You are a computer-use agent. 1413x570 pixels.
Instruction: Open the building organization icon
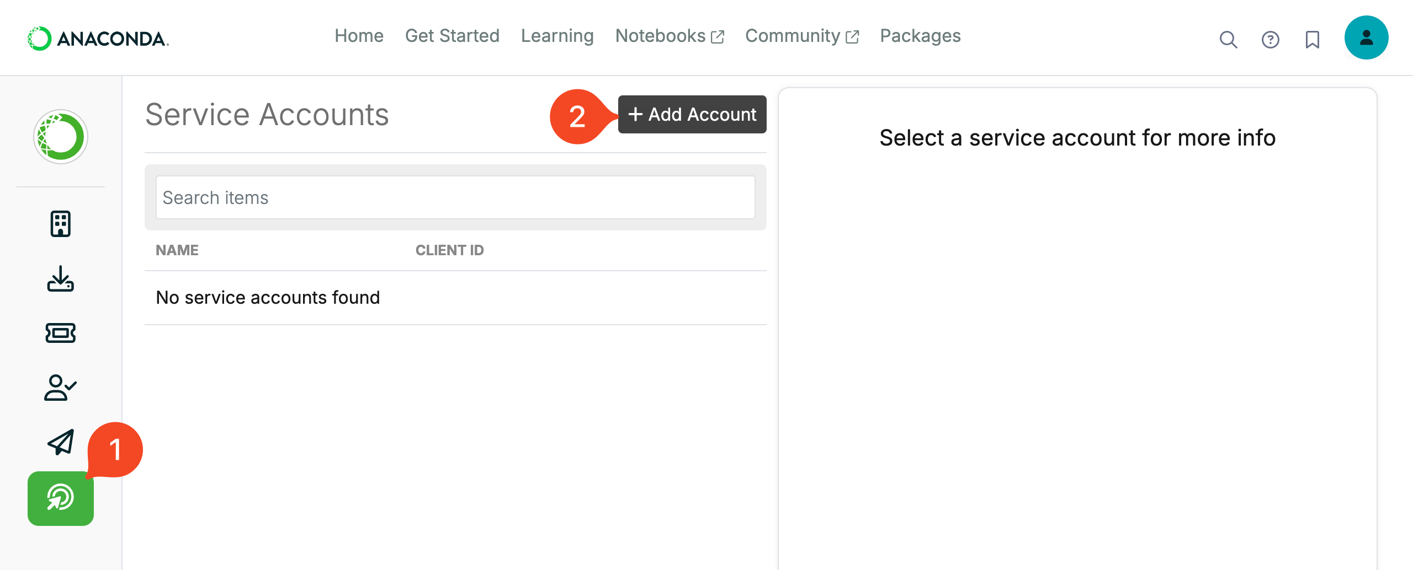[x=61, y=224]
